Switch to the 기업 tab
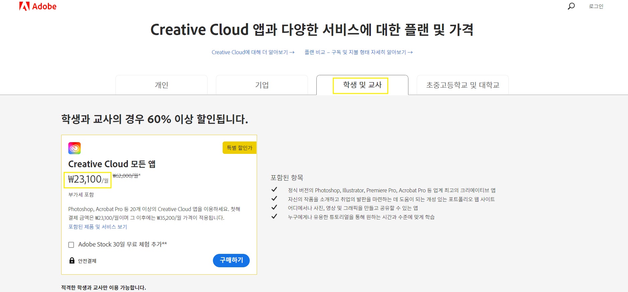Image resolution: width=628 pixels, height=292 pixels. [x=262, y=85]
